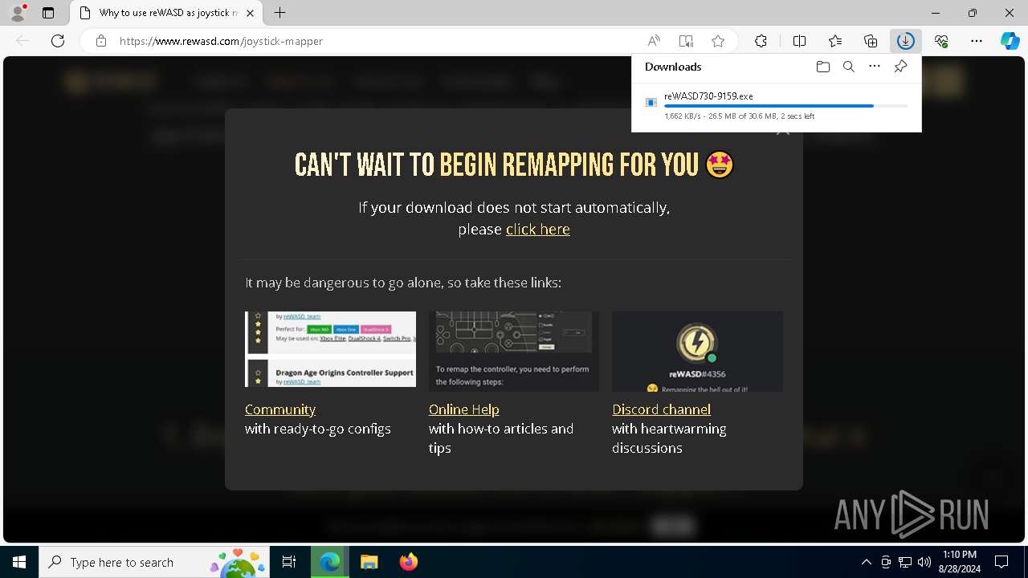1028x578 pixels.
Task: Click the Community configs thumbnail image
Action: click(x=330, y=349)
